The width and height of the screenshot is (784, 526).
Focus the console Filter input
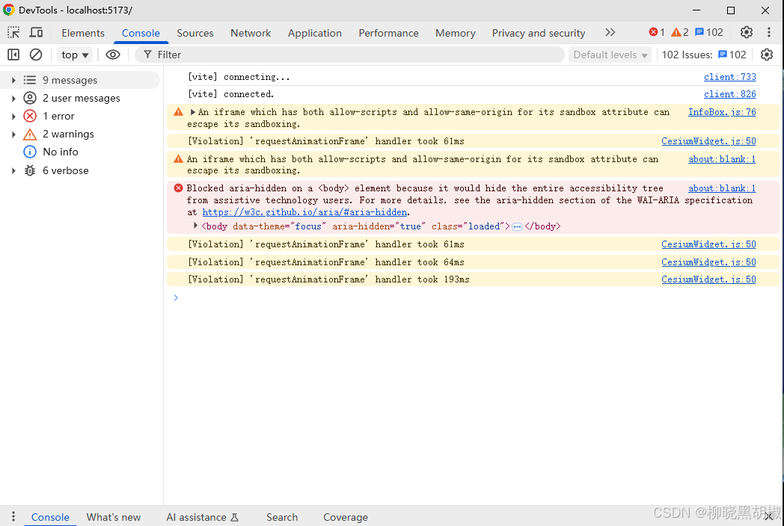[x=350, y=55]
